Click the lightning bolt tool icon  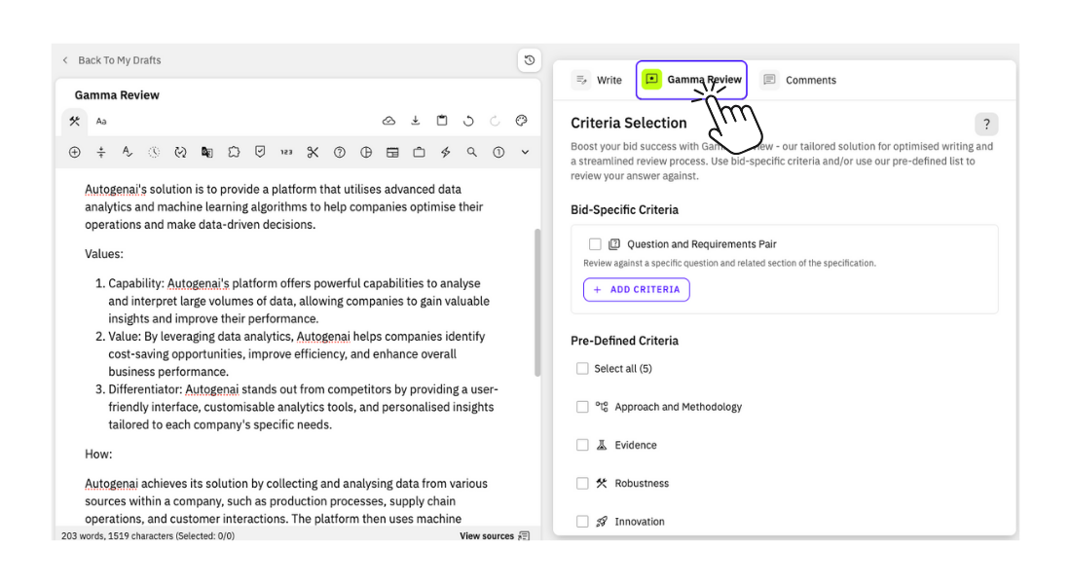[x=445, y=152]
